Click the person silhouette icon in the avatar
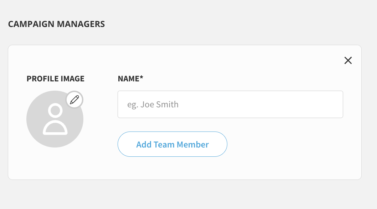Screen dimensions: 377x209 click(55, 119)
